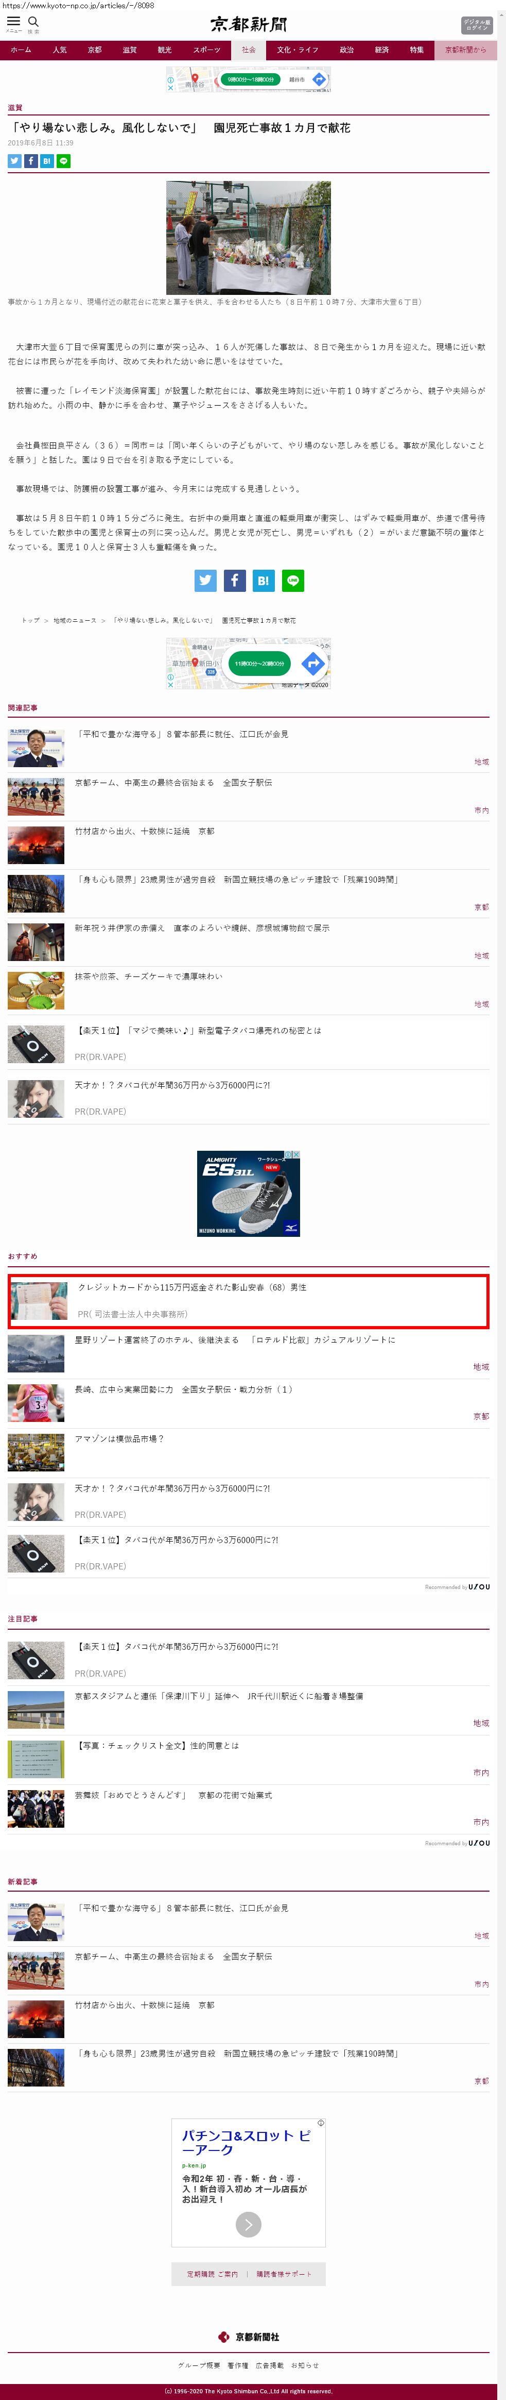Share via small LINE icon under headline

[63, 161]
